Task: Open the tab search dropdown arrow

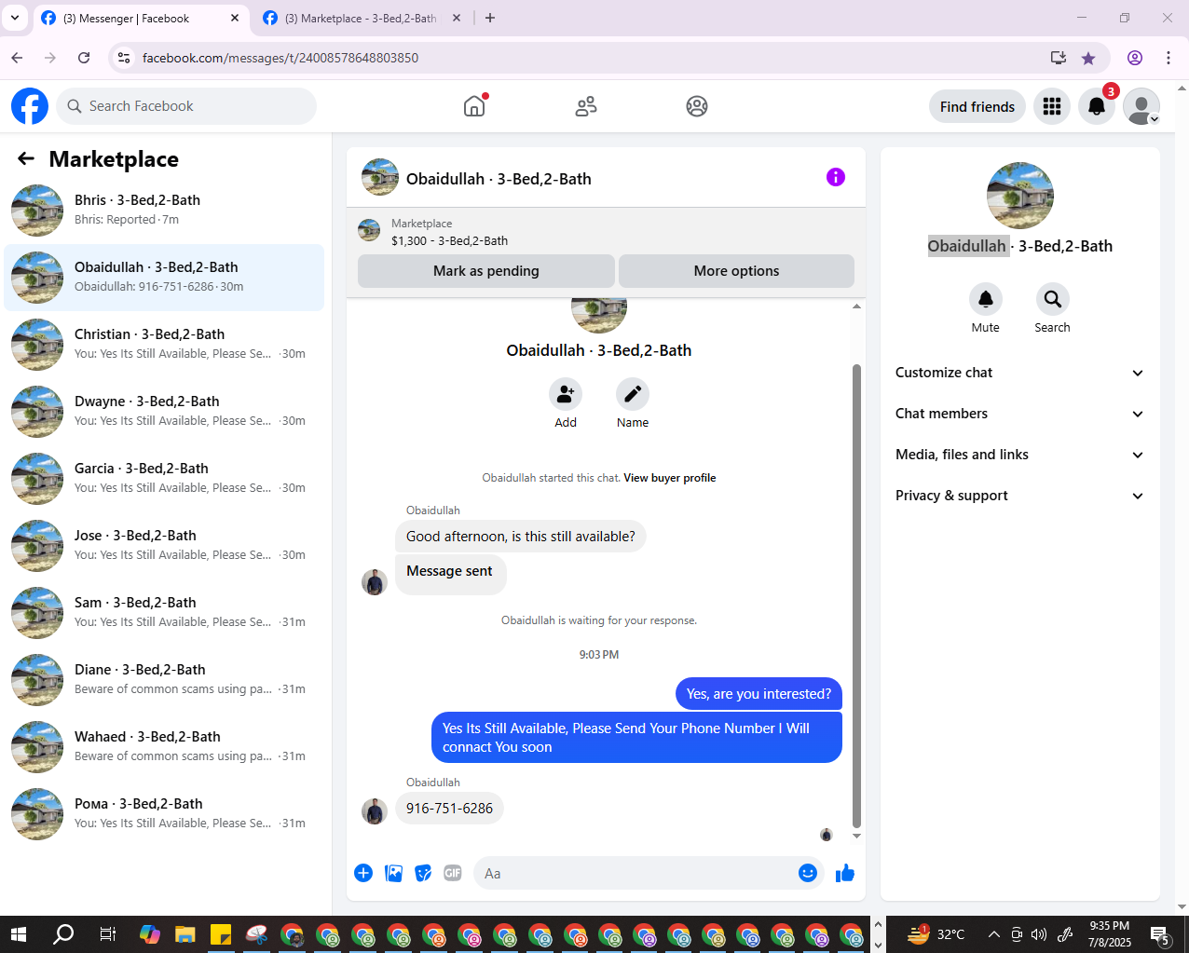Action: coord(14,18)
